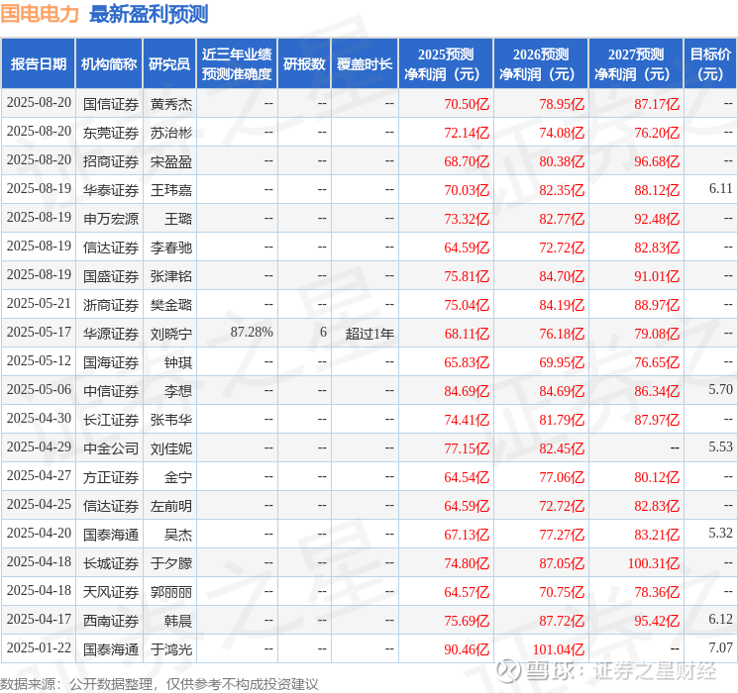This screenshot has height=693, width=738.
Task: Click the 机构简称 column header
Action: pos(109,63)
